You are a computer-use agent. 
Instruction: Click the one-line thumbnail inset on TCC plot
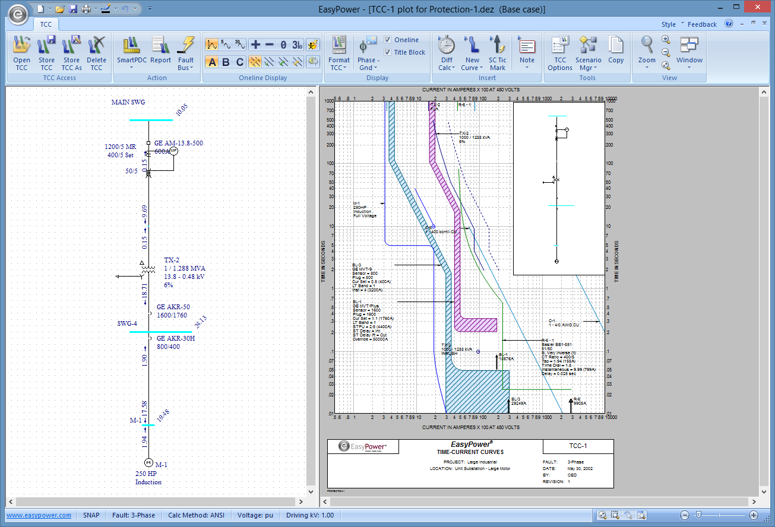click(x=559, y=189)
